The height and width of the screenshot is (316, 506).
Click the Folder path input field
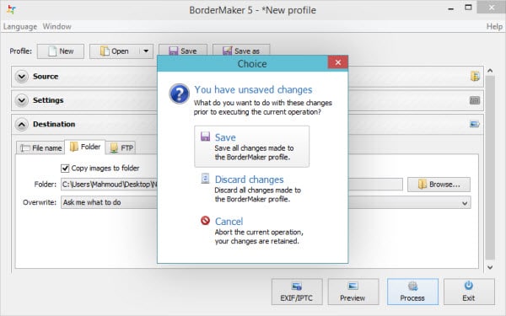pos(232,185)
